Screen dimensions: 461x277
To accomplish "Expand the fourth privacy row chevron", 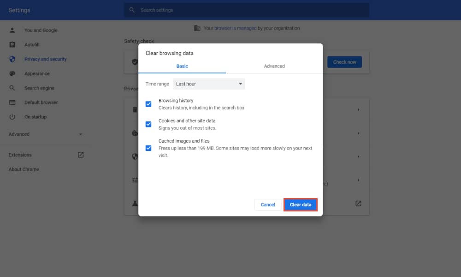I will pos(358,180).
